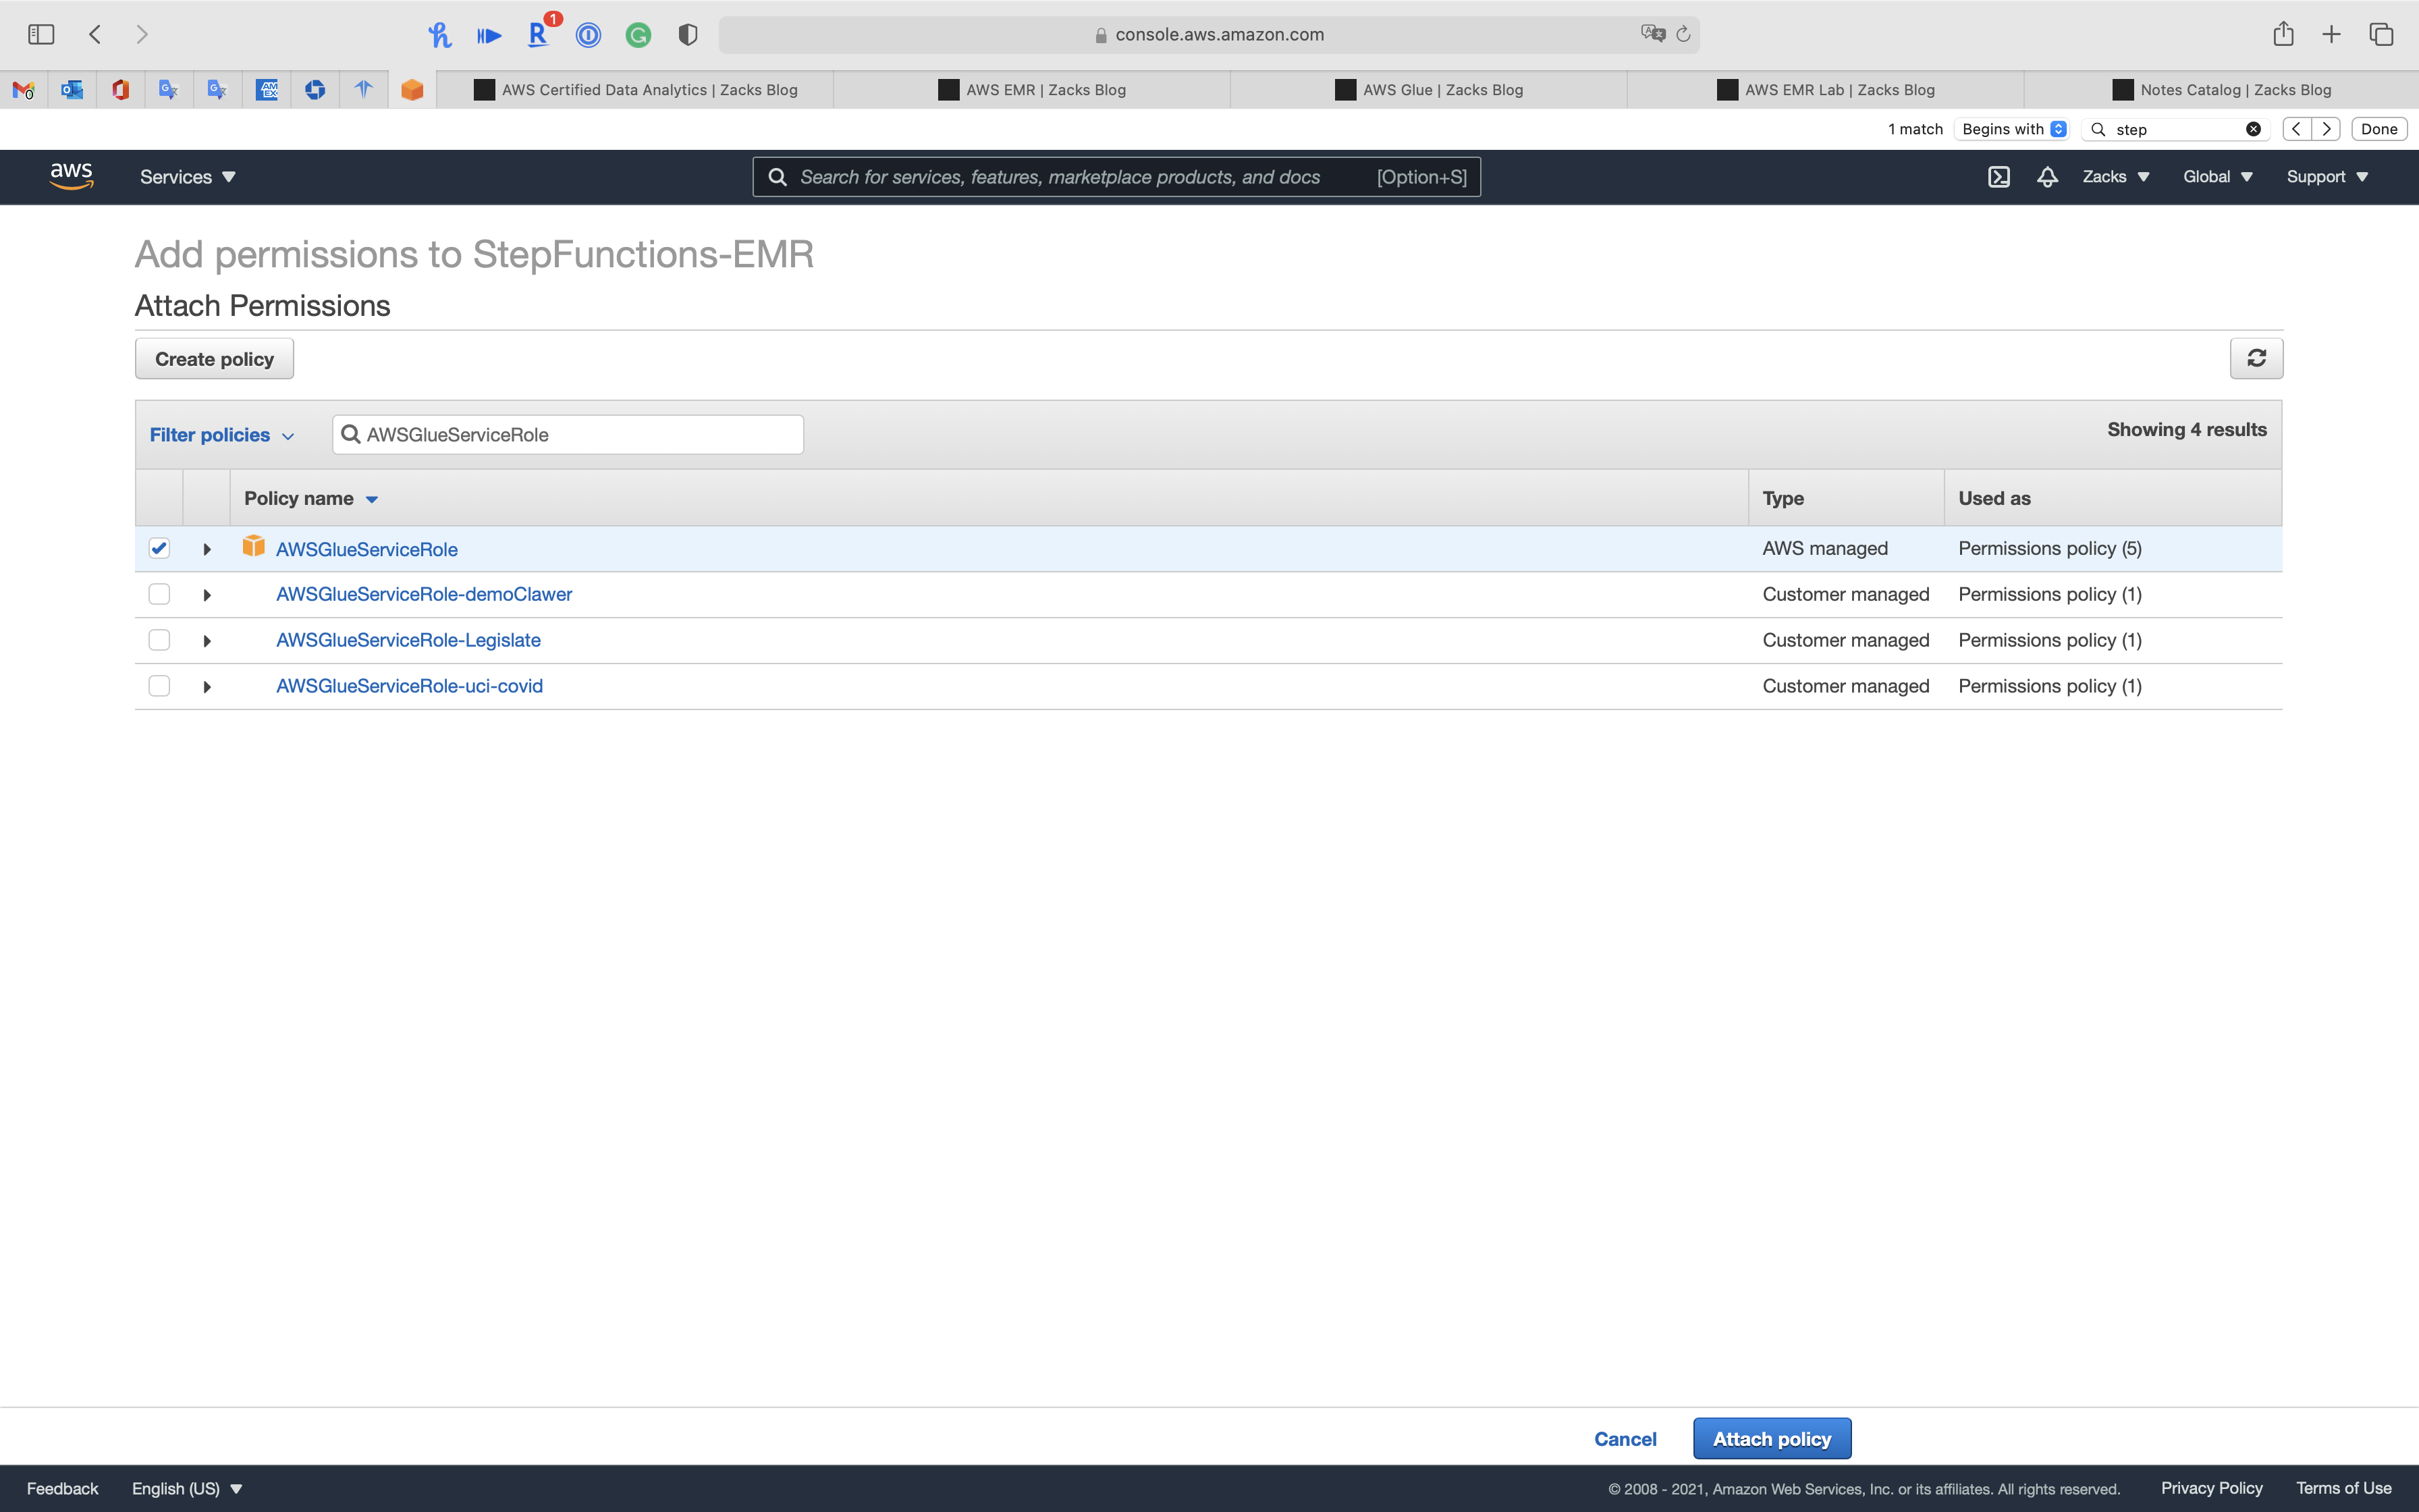
Task: Open the AWSGlueServiceRole-Legislate policy link
Action: click(x=408, y=640)
